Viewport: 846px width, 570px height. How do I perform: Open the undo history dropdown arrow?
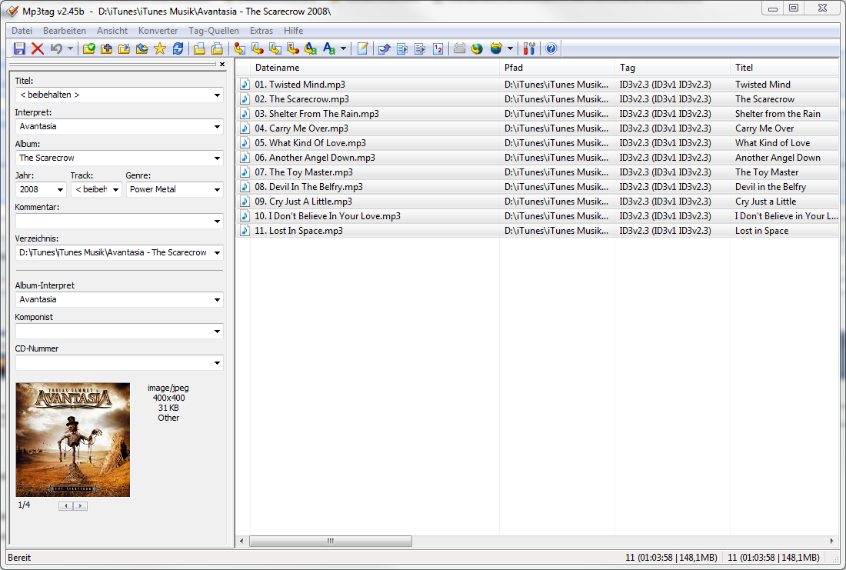[70, 48]
